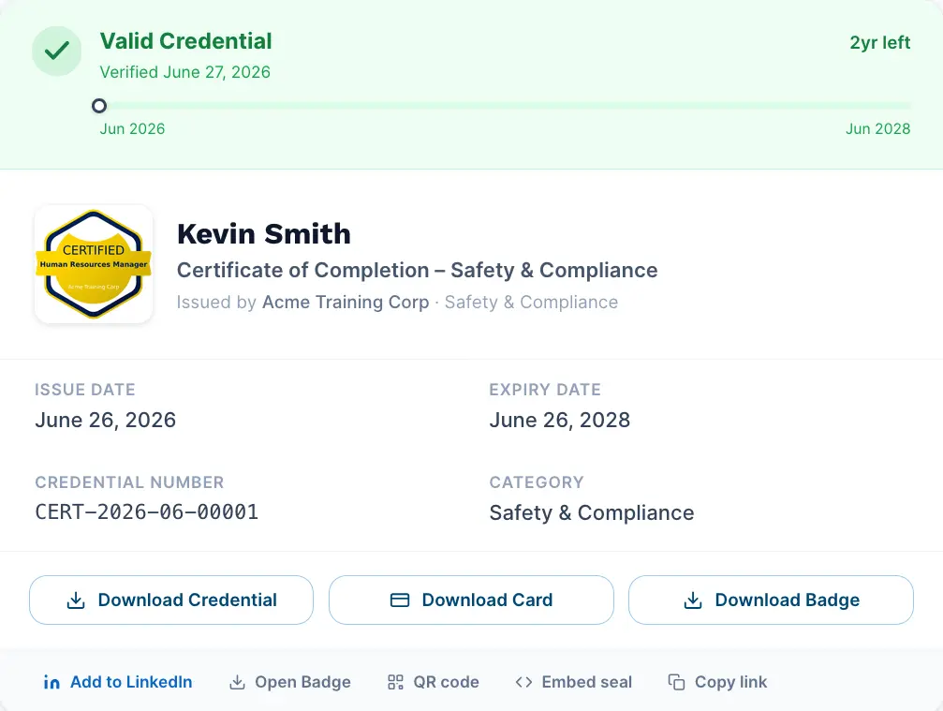Click the download icon in Download Badge
Viewport: 943px width, 711px height.
(693, 600)
